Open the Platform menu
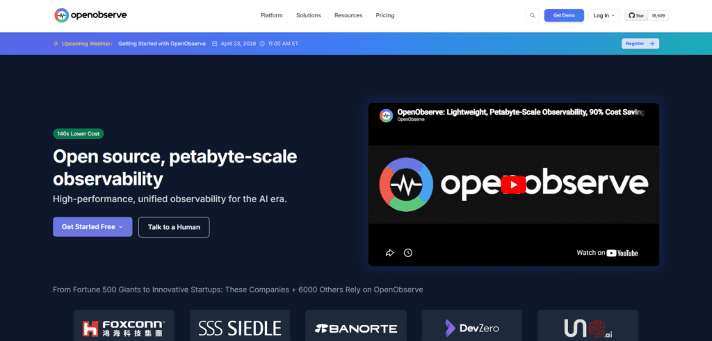The width and height of the screenshot is (712, 341). (272, 15)
